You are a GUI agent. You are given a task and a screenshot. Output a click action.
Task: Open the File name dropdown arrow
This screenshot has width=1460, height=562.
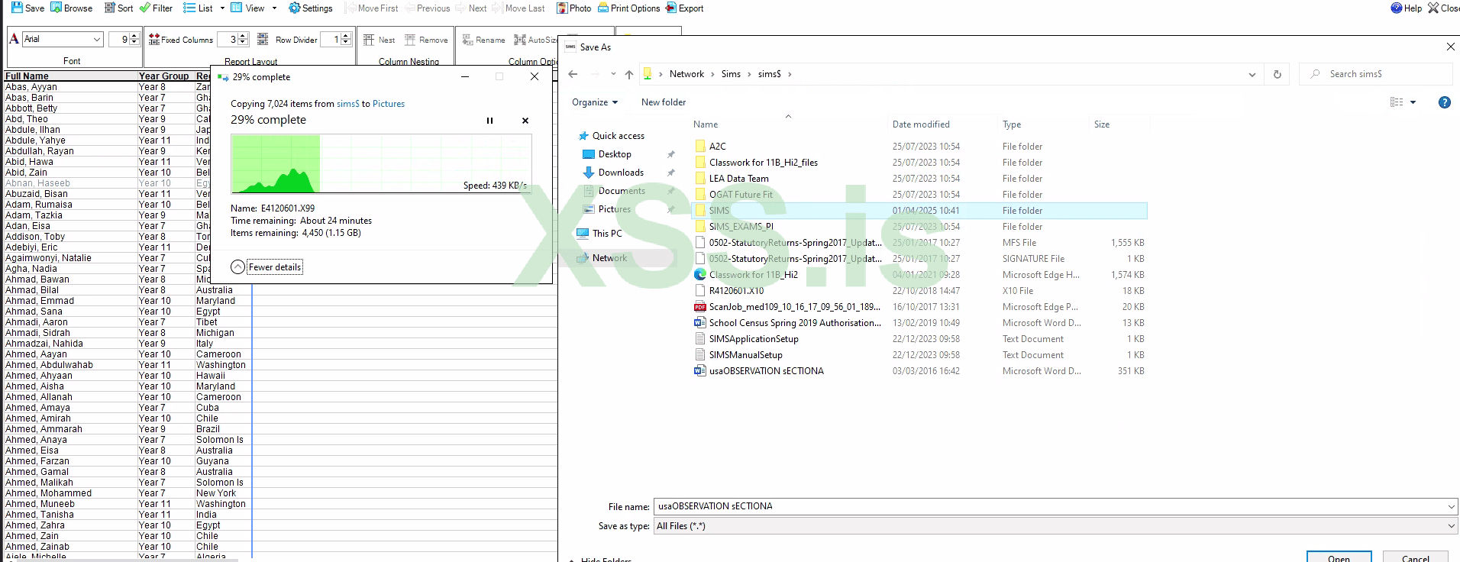tap(1451, 506)
